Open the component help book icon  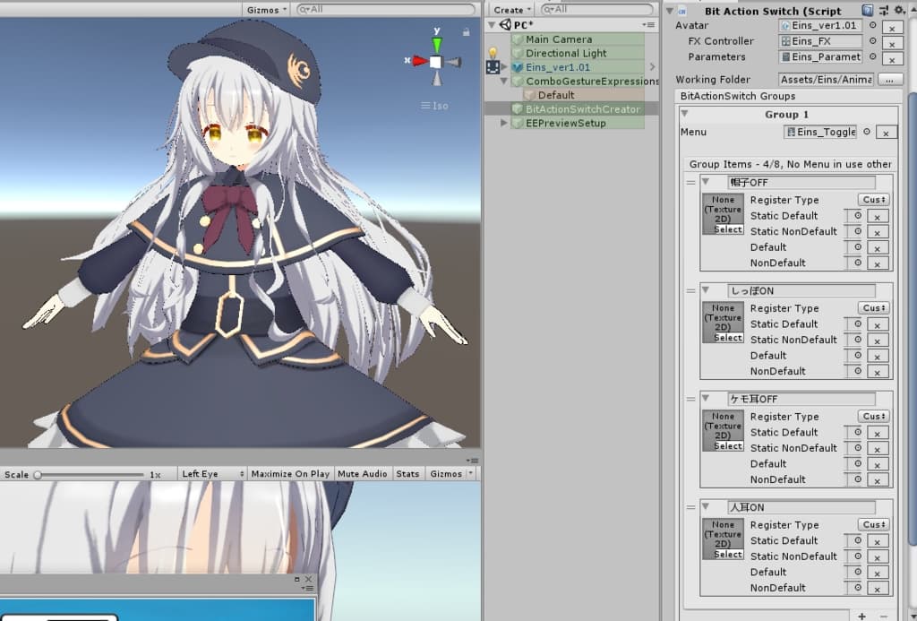[x=868, y=10]
